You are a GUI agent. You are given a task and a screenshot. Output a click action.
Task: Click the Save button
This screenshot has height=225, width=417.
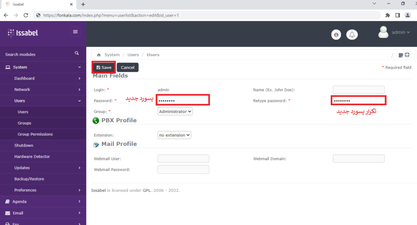(104, 67)
